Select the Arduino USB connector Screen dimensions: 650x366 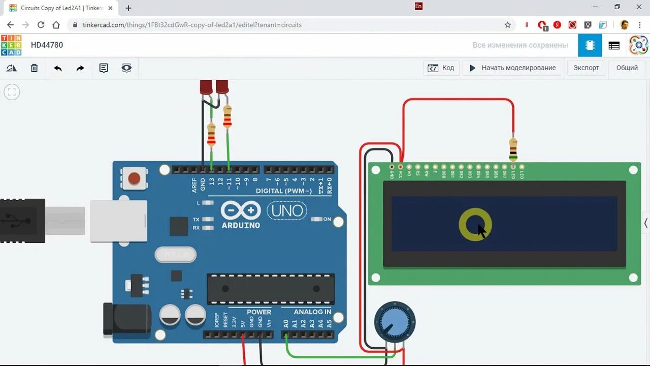click(119, 221)
